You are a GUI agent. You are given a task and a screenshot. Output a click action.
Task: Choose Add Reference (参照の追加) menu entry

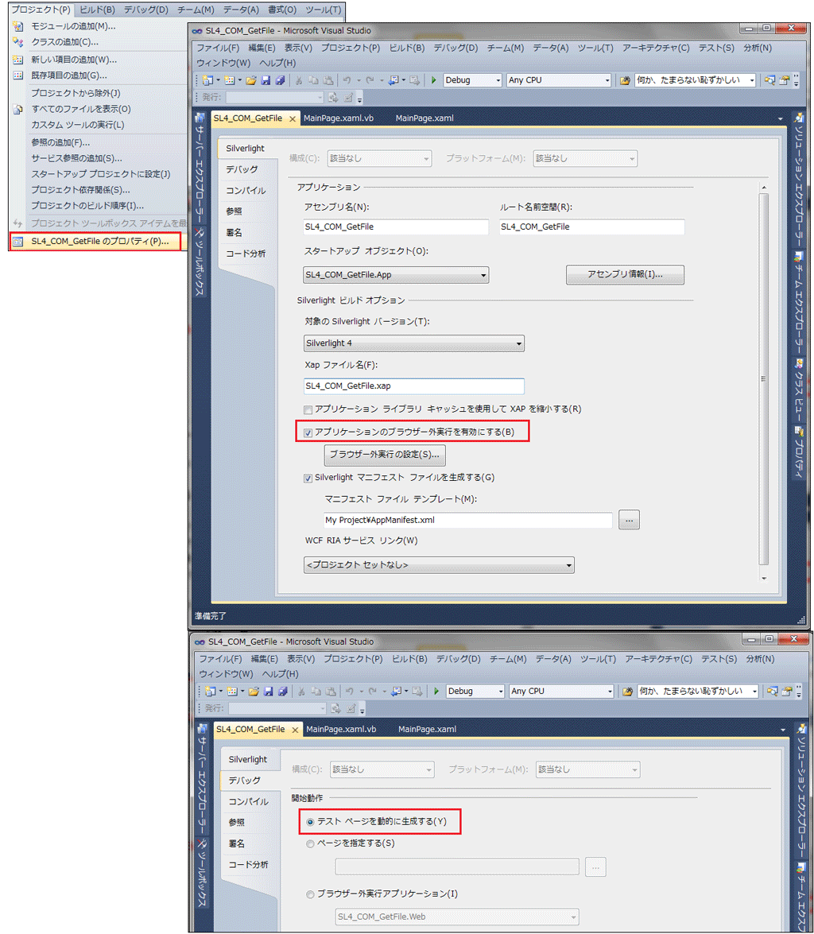point(60,143)
